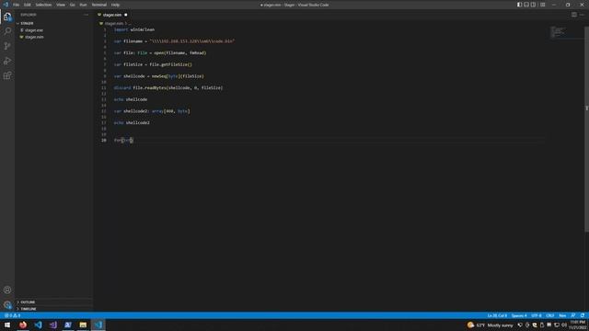Open the Run and Debug view

pyautogui.click(x=7, y=61)
